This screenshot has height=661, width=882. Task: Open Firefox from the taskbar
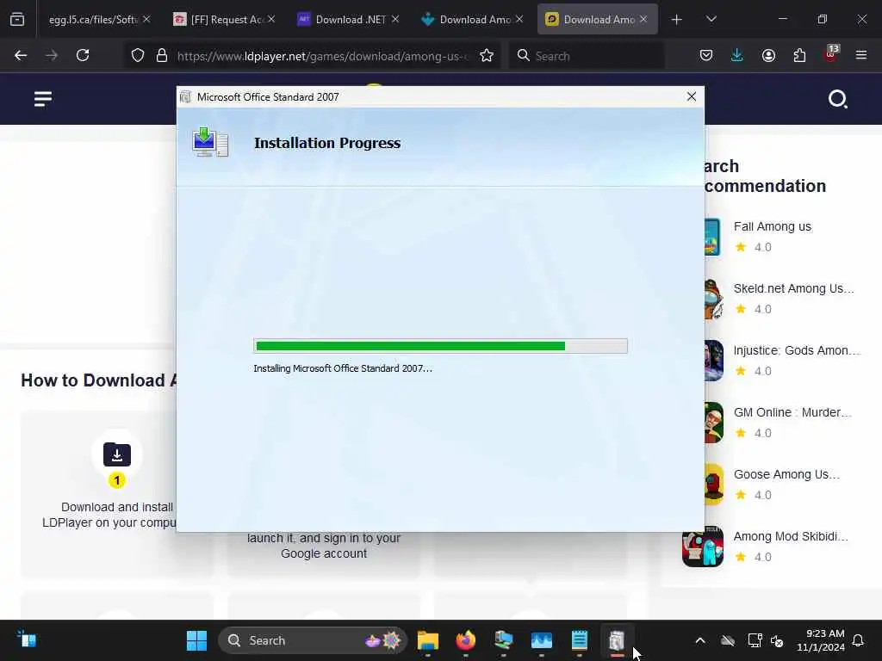pyautogui.click(x=466, y=640)
